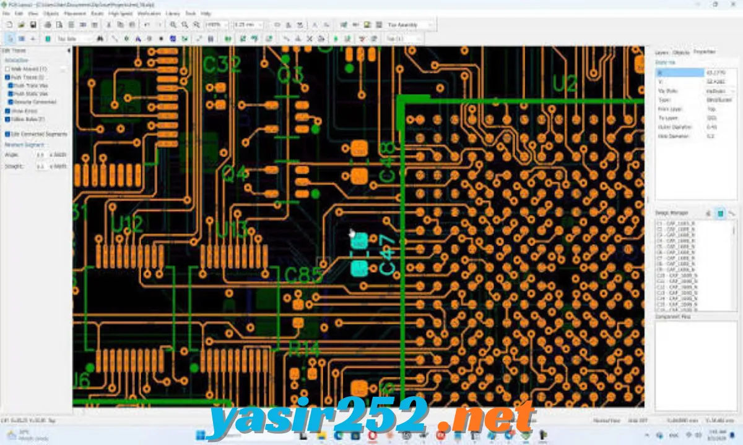Toggle the Show Errors checkbox

pyautogui.click(x=7, y=111)
